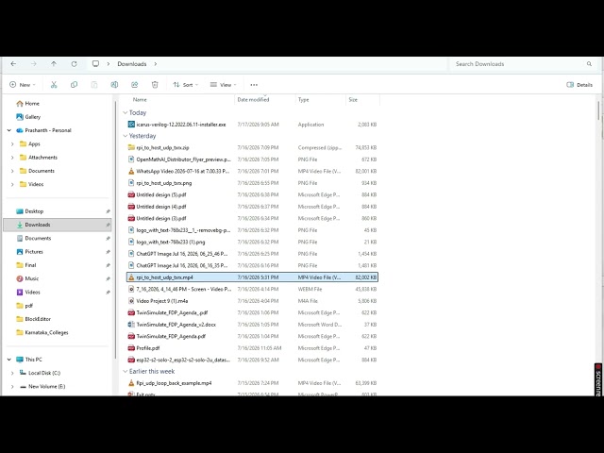Click chevron after Downloads in breadcrumb
604x453 pixels.
(x=155, y=64)
